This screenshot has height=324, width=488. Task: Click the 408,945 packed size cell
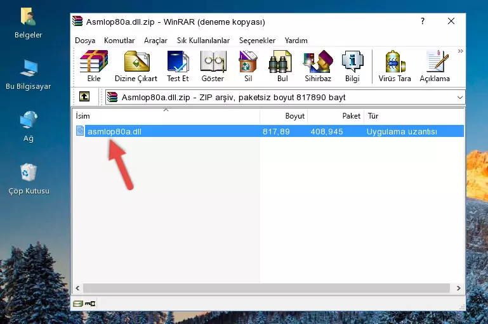click(x=326, y=131)
